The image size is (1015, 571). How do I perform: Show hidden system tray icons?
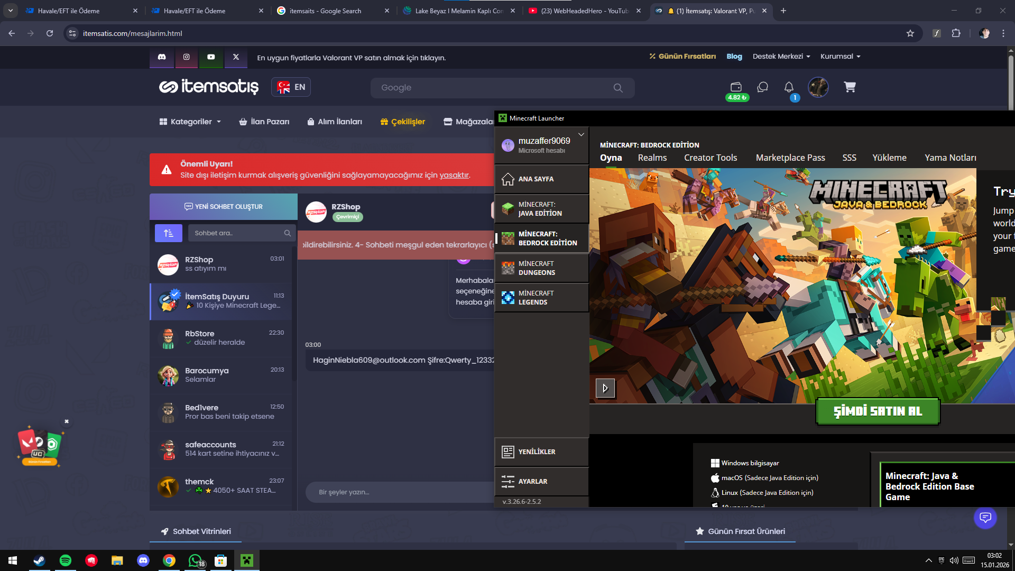[928, 560]
